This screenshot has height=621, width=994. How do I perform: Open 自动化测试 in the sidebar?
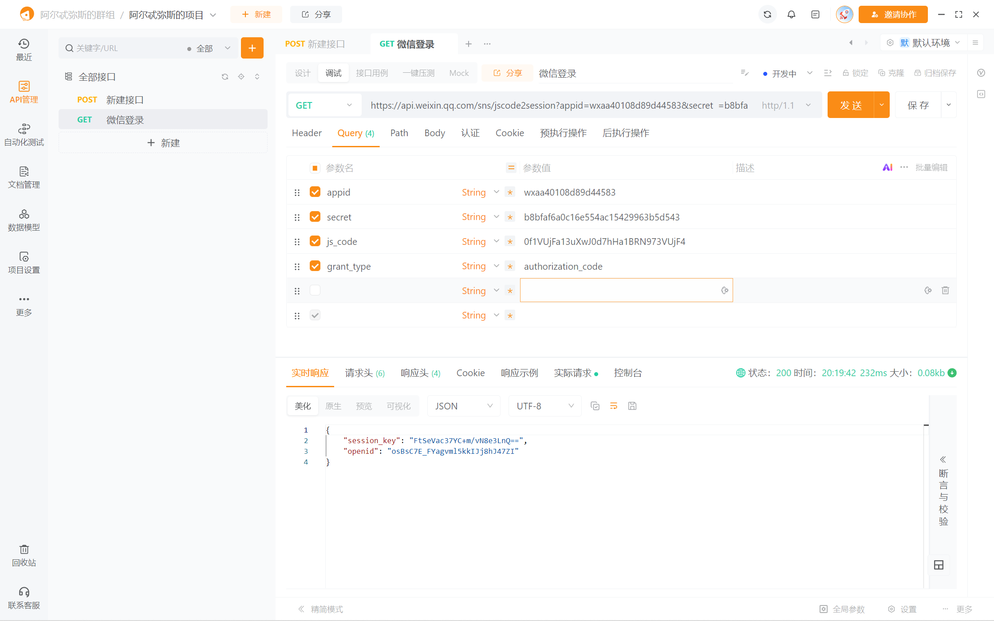click(x=24, y=135)
